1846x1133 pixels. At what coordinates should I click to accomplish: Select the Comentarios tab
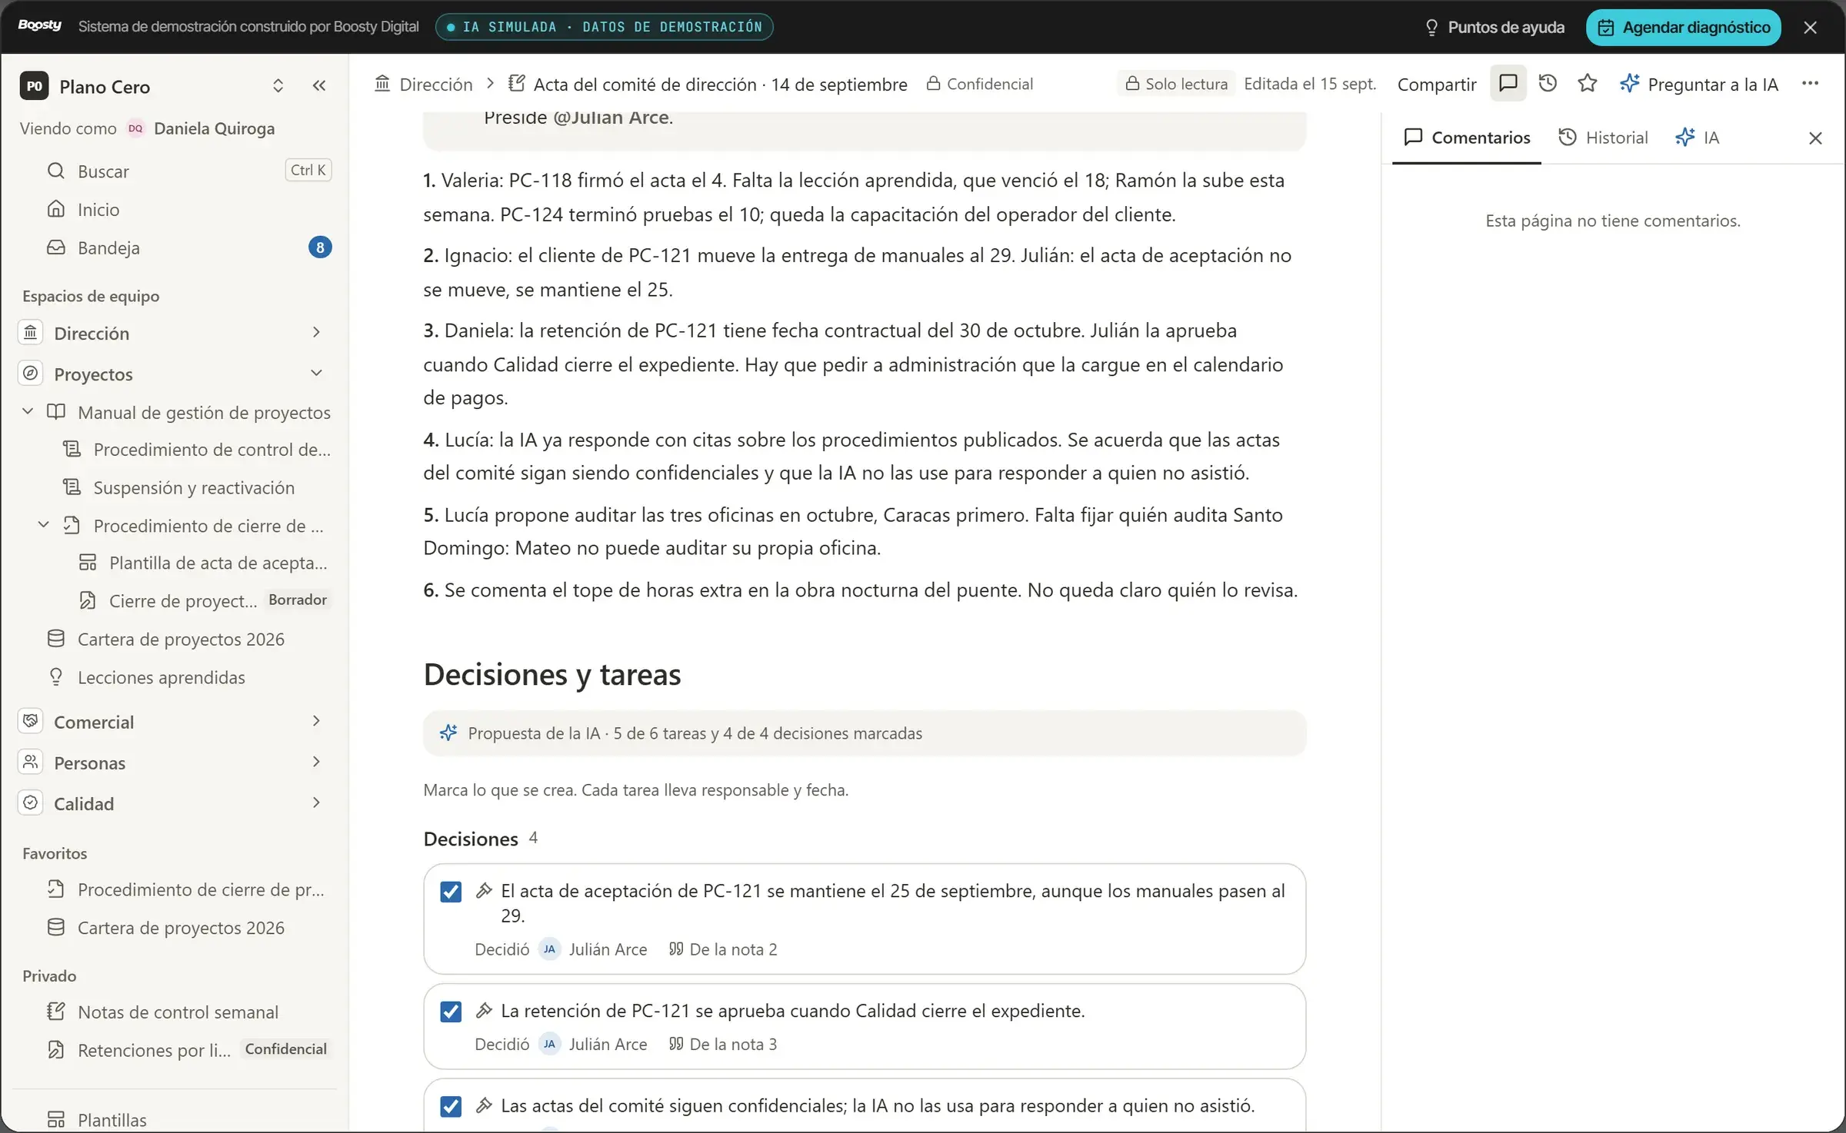click(1467, 138)
